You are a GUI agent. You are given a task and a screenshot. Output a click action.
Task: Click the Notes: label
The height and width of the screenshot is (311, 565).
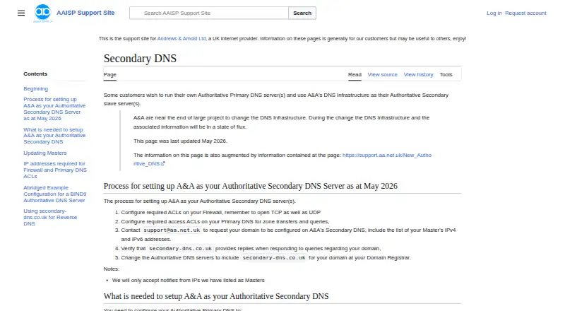112,269
